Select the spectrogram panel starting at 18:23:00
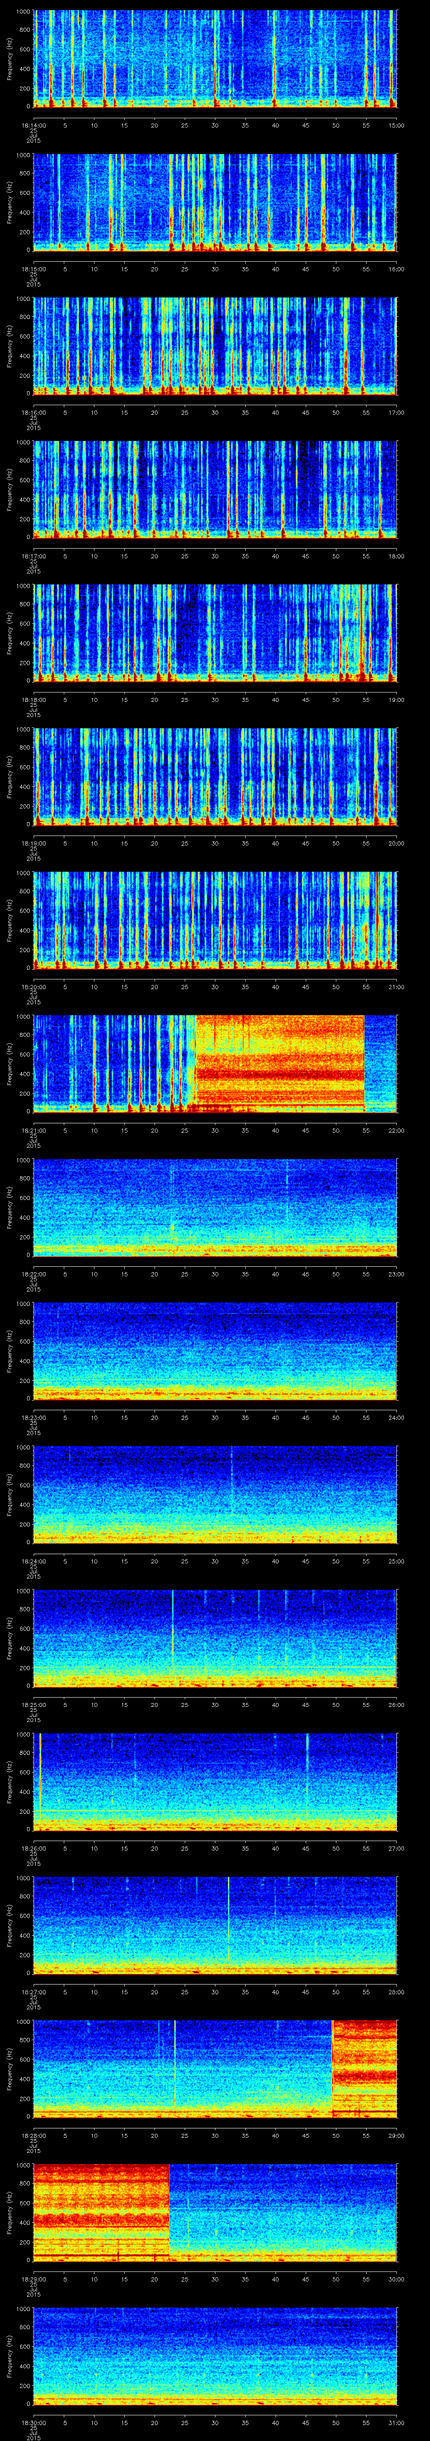This screenshot has height=2441, width=430. [x=215, y=1351]
